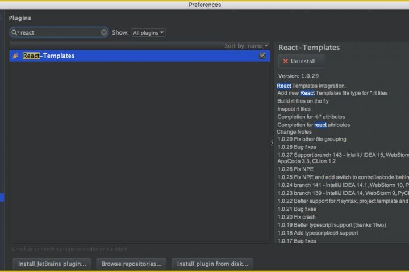This screenshot has width=409, height=272.
Task: Click the Version: 1.0.29 text
Action: coord(298,76)
